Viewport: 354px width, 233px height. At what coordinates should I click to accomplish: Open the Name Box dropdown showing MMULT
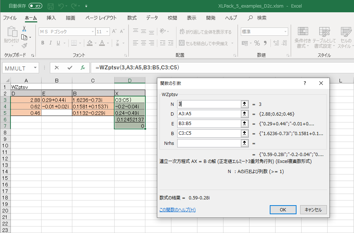[35, 68]
